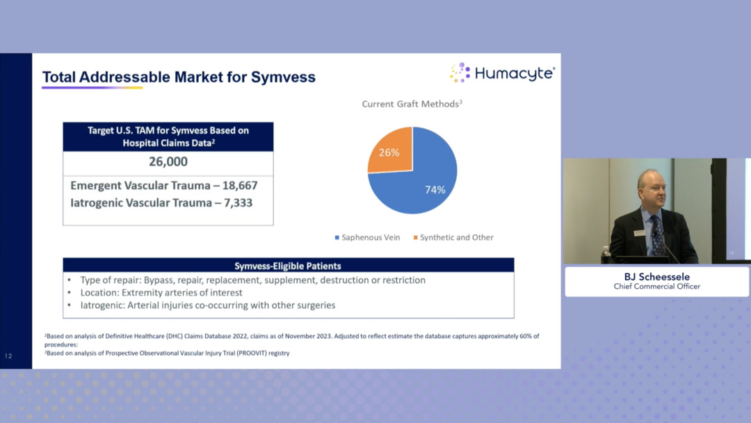
Task: Click Emergent Vascular Trauma – 18,667 line
Action: coord(163,186)
